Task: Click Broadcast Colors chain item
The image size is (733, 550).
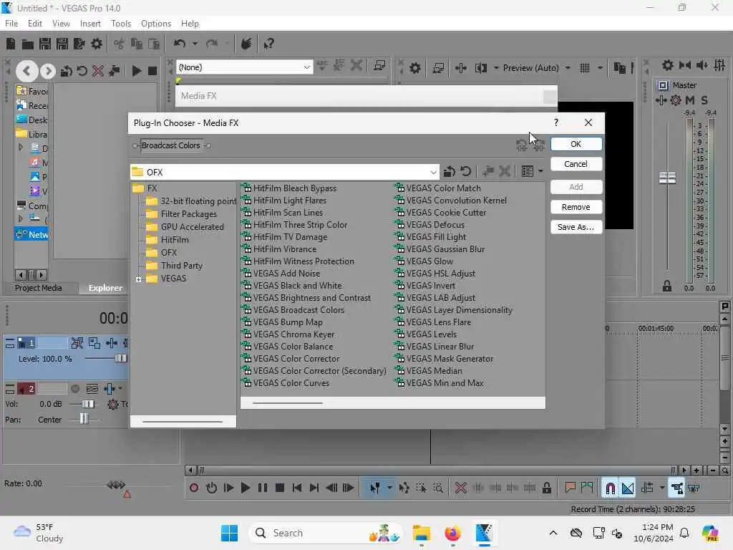Action: coord(171,145)
